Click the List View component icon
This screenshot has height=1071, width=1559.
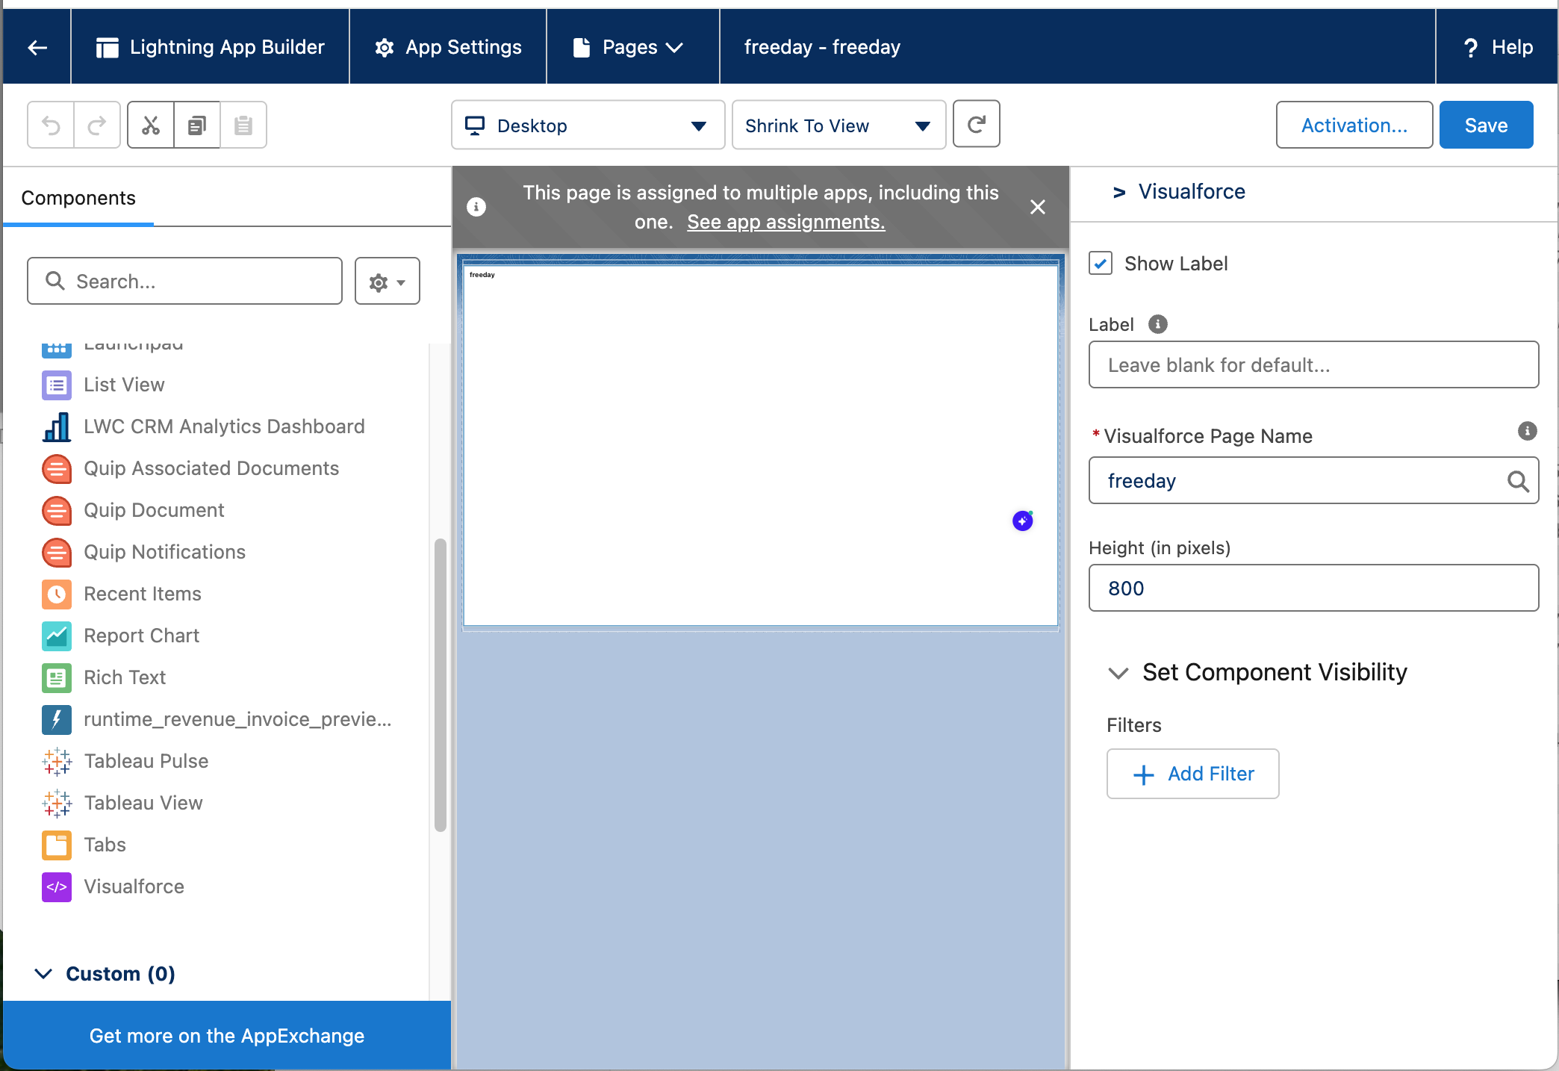[57, 385]
